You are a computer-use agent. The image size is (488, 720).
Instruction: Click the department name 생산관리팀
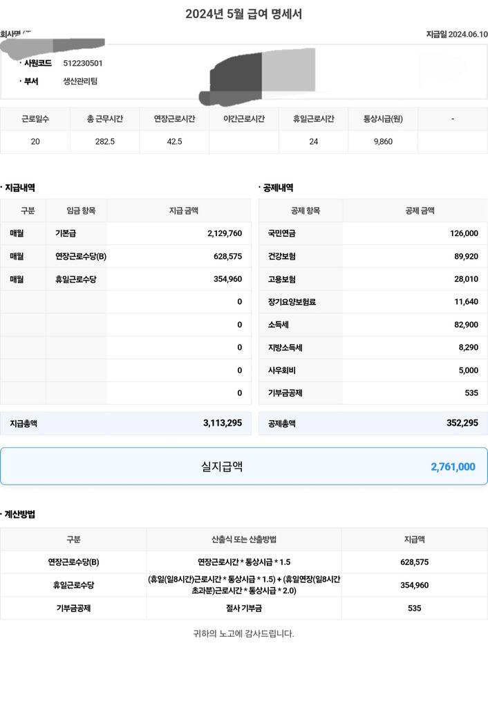click(x=80, y=81)
